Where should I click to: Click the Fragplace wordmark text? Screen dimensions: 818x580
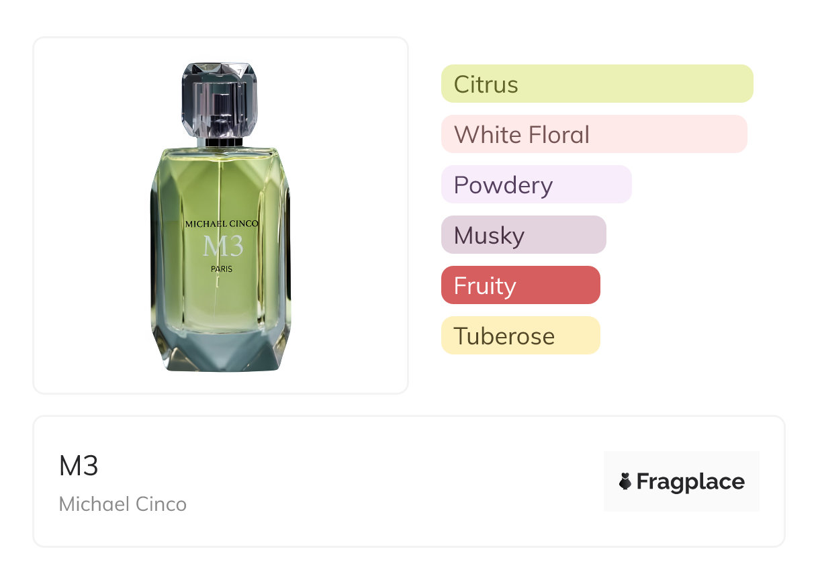[x=690, y=481]
